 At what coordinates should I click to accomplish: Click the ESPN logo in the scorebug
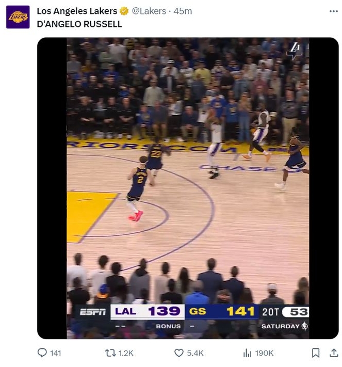[x=93, y=312]
